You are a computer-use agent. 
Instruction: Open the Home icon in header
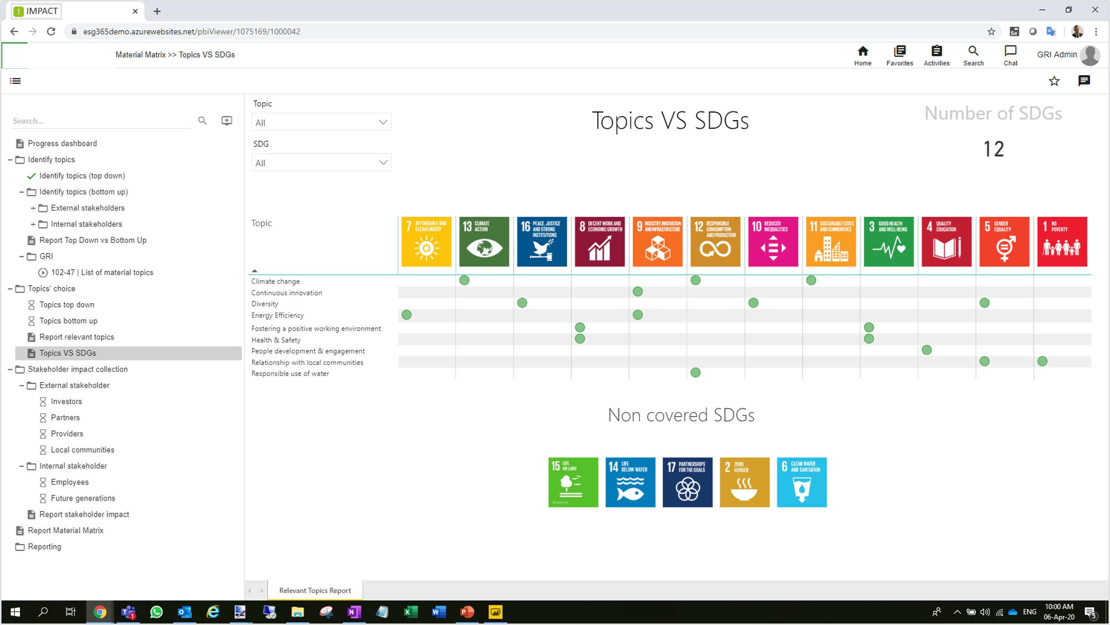tap(862, 52)
